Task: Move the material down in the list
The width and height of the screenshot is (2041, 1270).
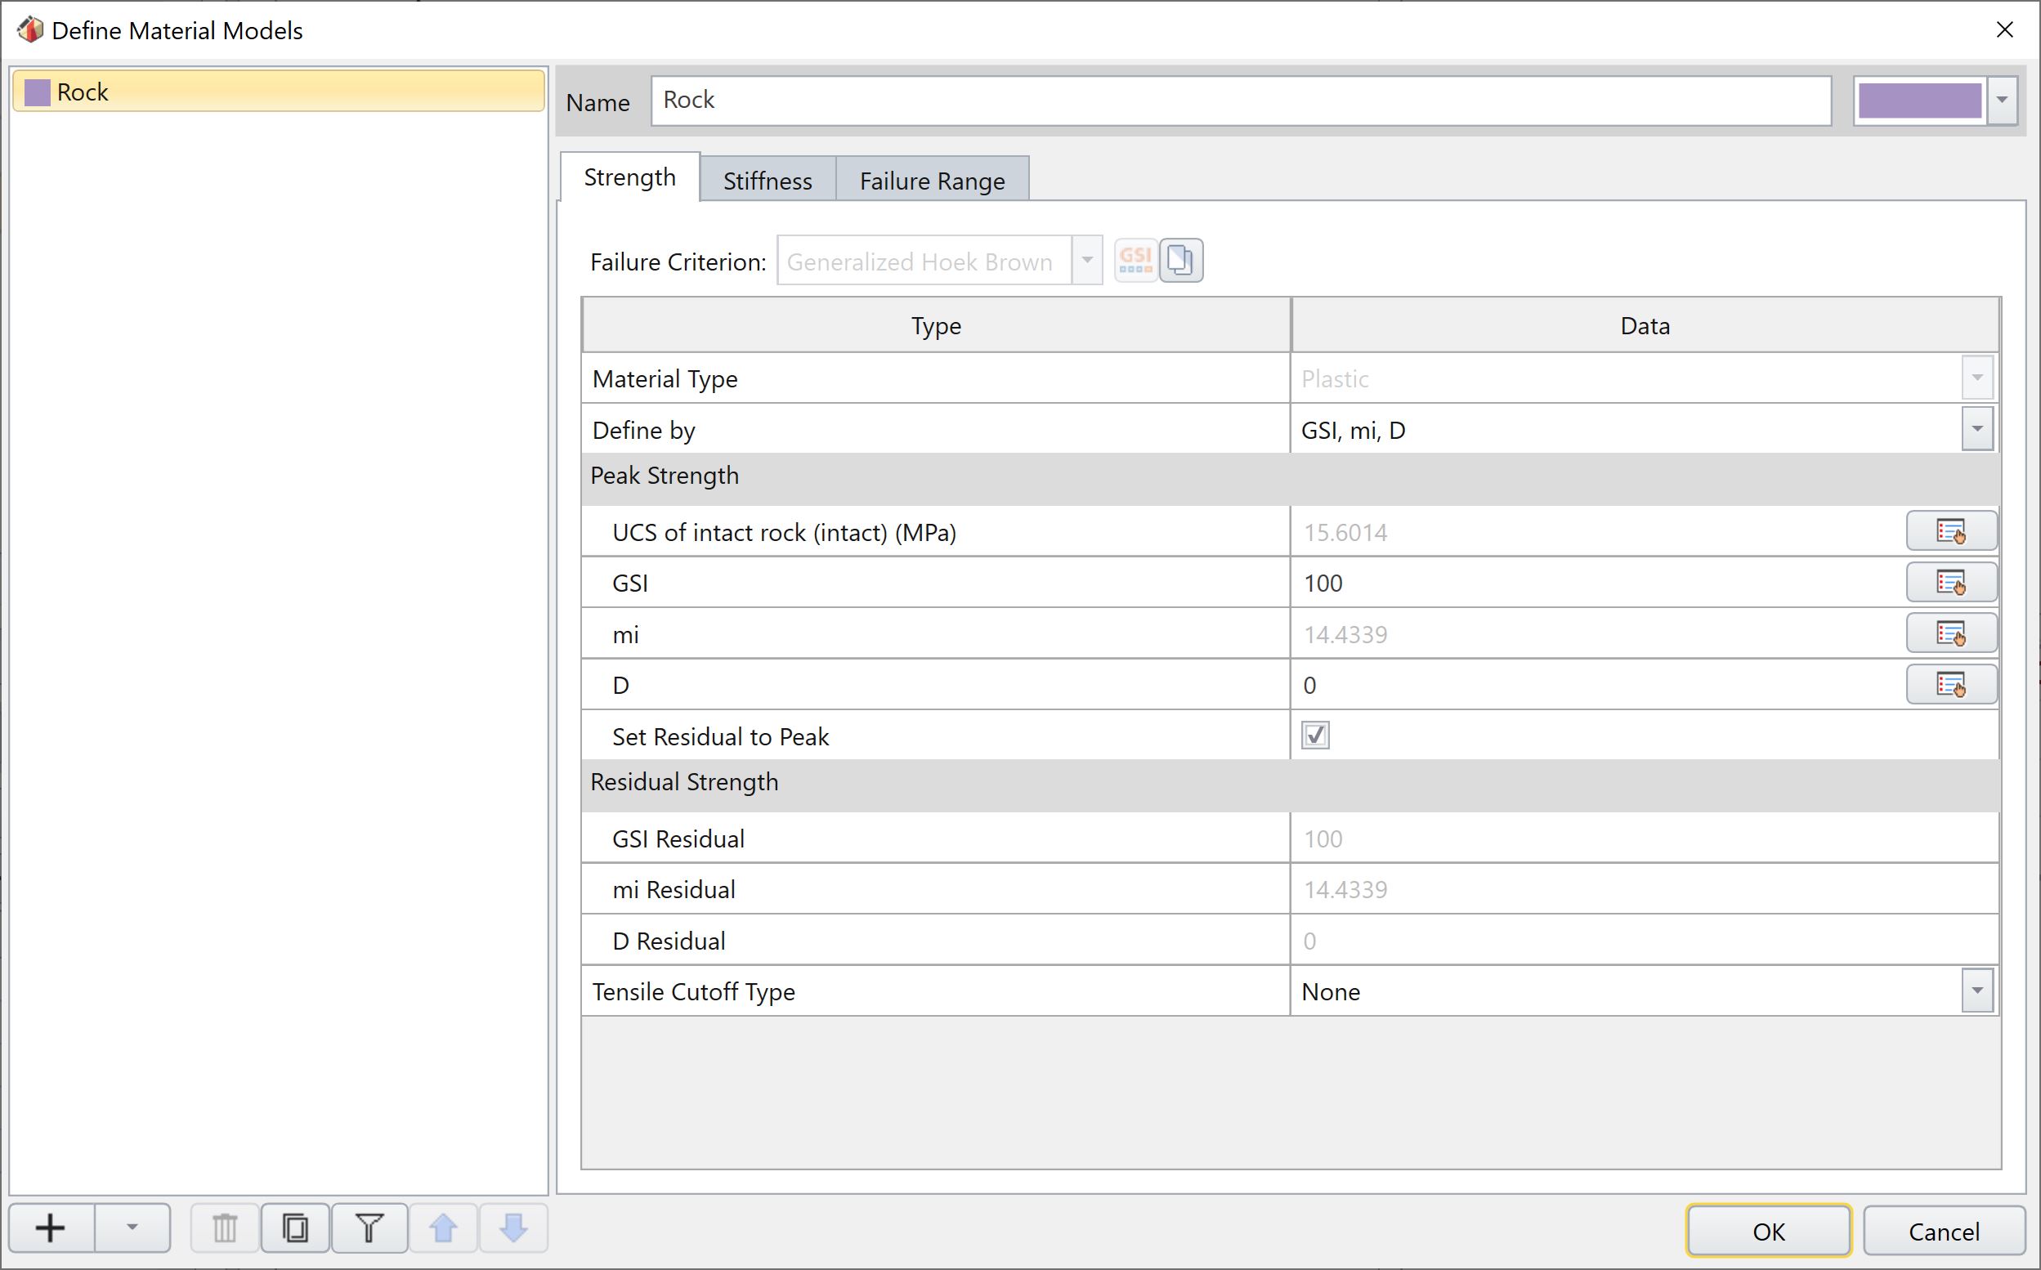Action: click(512, 1228)
